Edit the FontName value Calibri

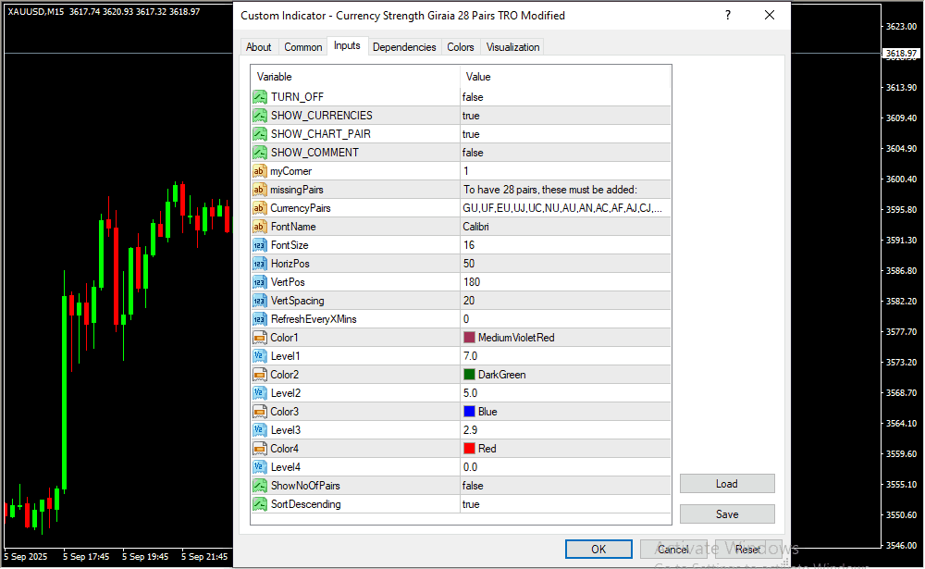click(564, 227)
